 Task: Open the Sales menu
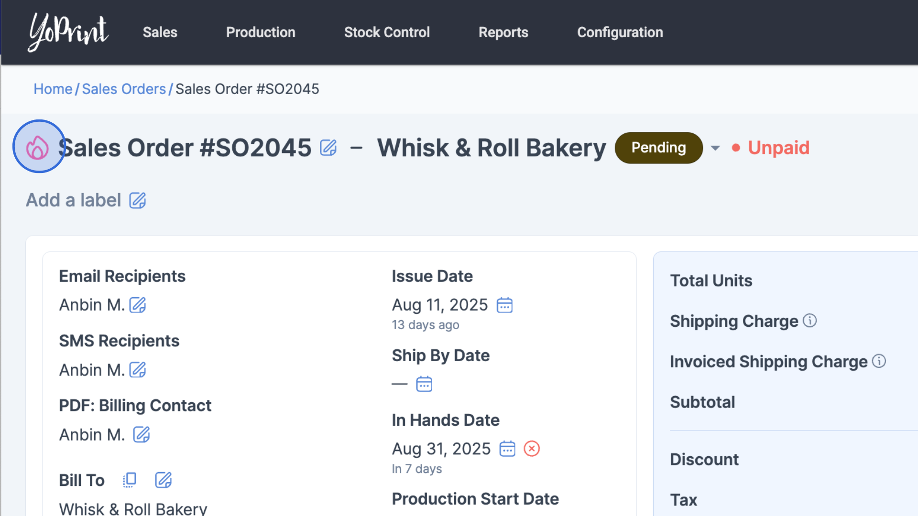(160, 32)
